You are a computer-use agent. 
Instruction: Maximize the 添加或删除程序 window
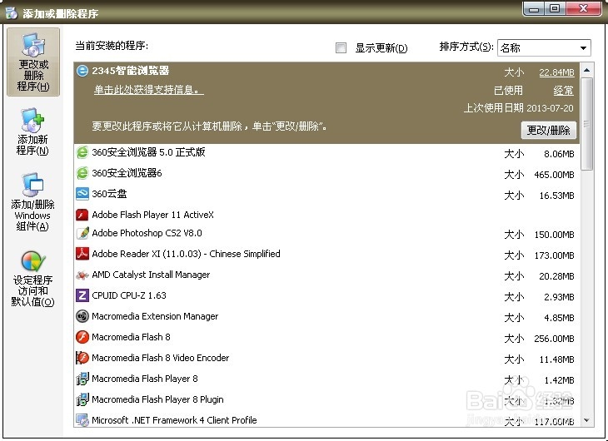(x=555, y=8)
